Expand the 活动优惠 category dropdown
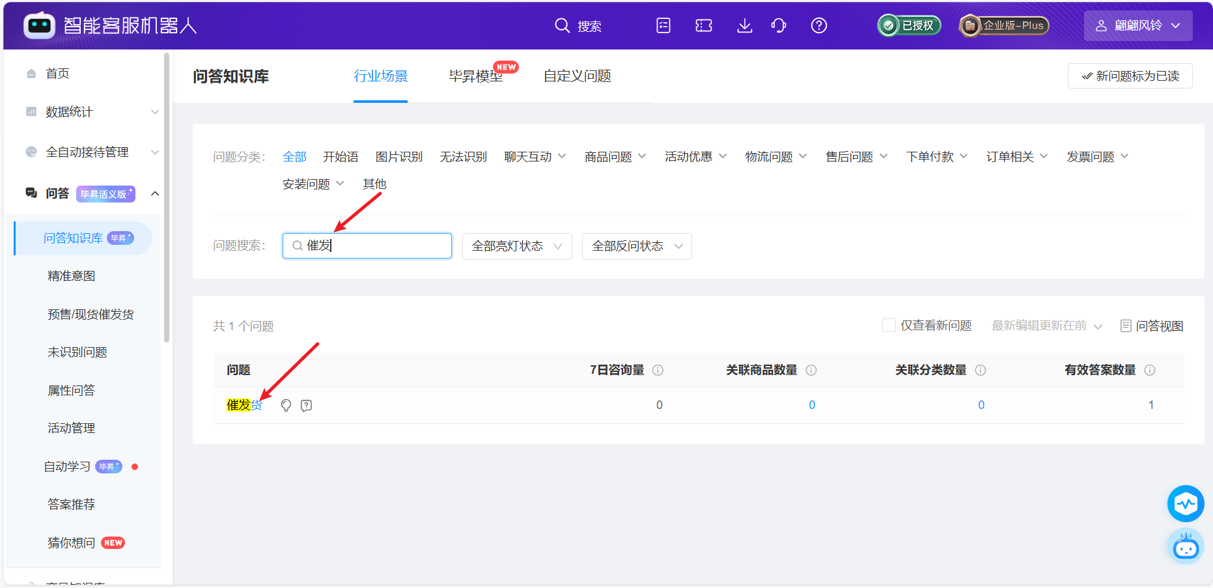 [695, 157]
